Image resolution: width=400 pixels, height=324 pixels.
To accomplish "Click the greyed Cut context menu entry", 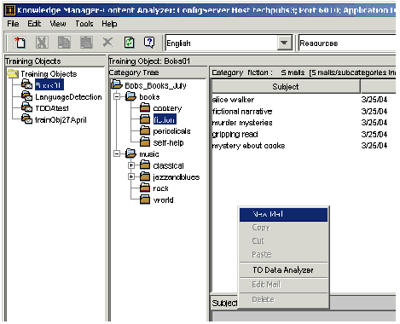I will point(283,240).
